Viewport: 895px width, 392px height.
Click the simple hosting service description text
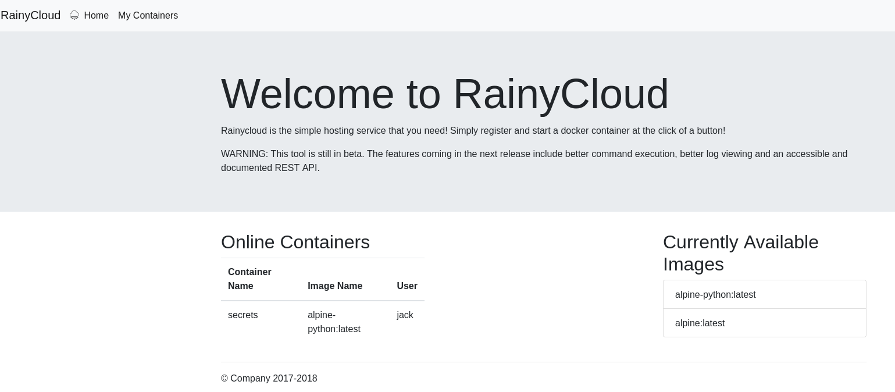tap(473, 131)
